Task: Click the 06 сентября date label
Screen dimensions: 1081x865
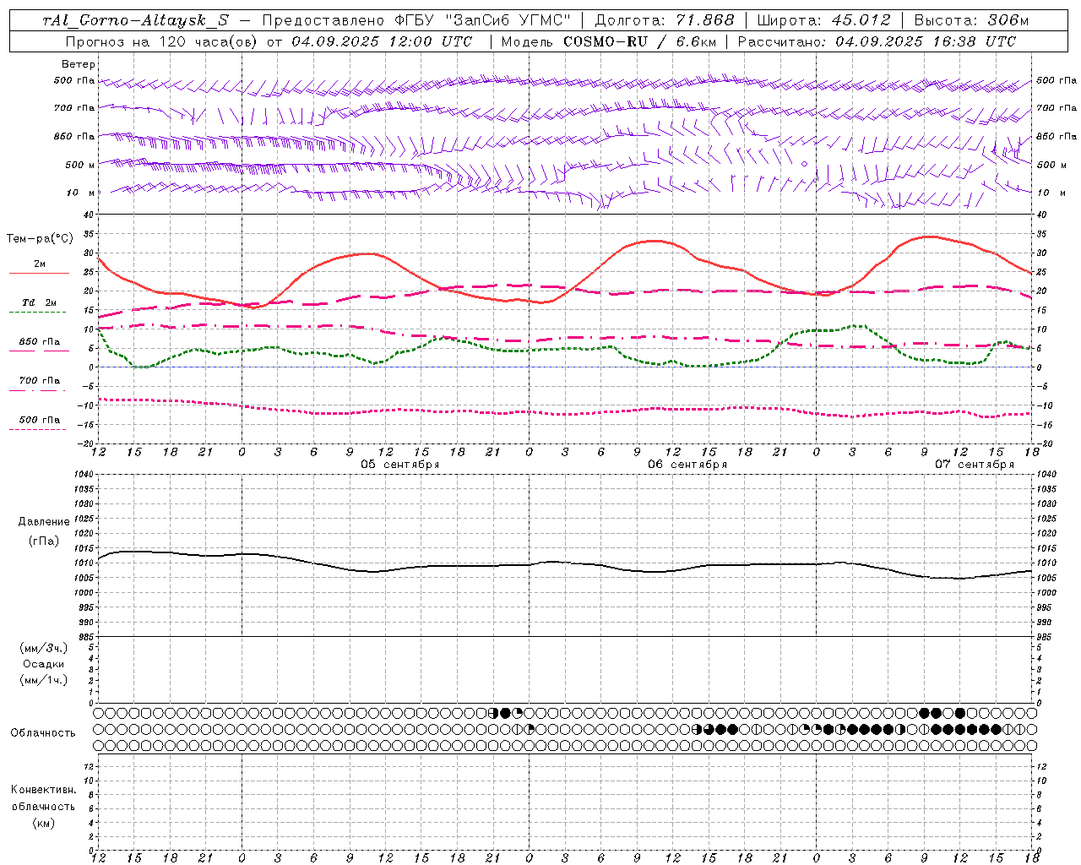Action: [x=687, y=465]
